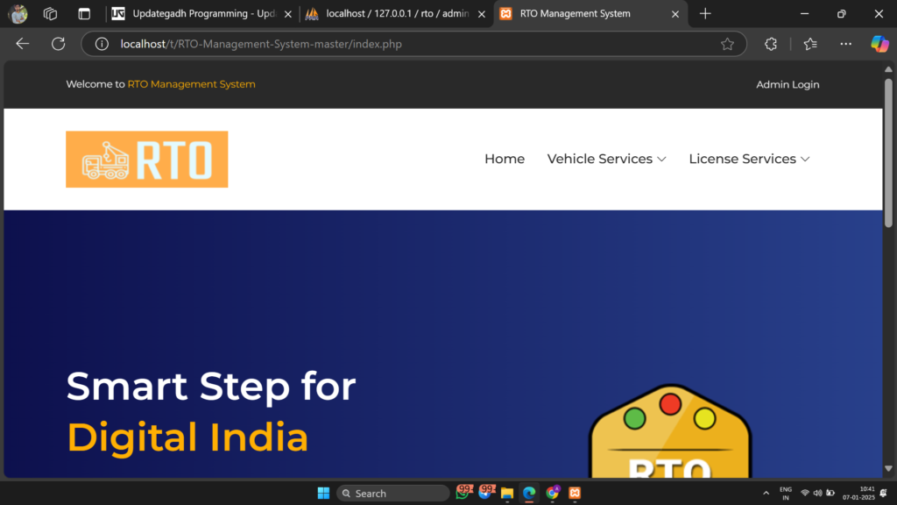Open Workspaces icon
Viewport: 897px width, 505px height.
pyautogui.click(x=50, y=14)
